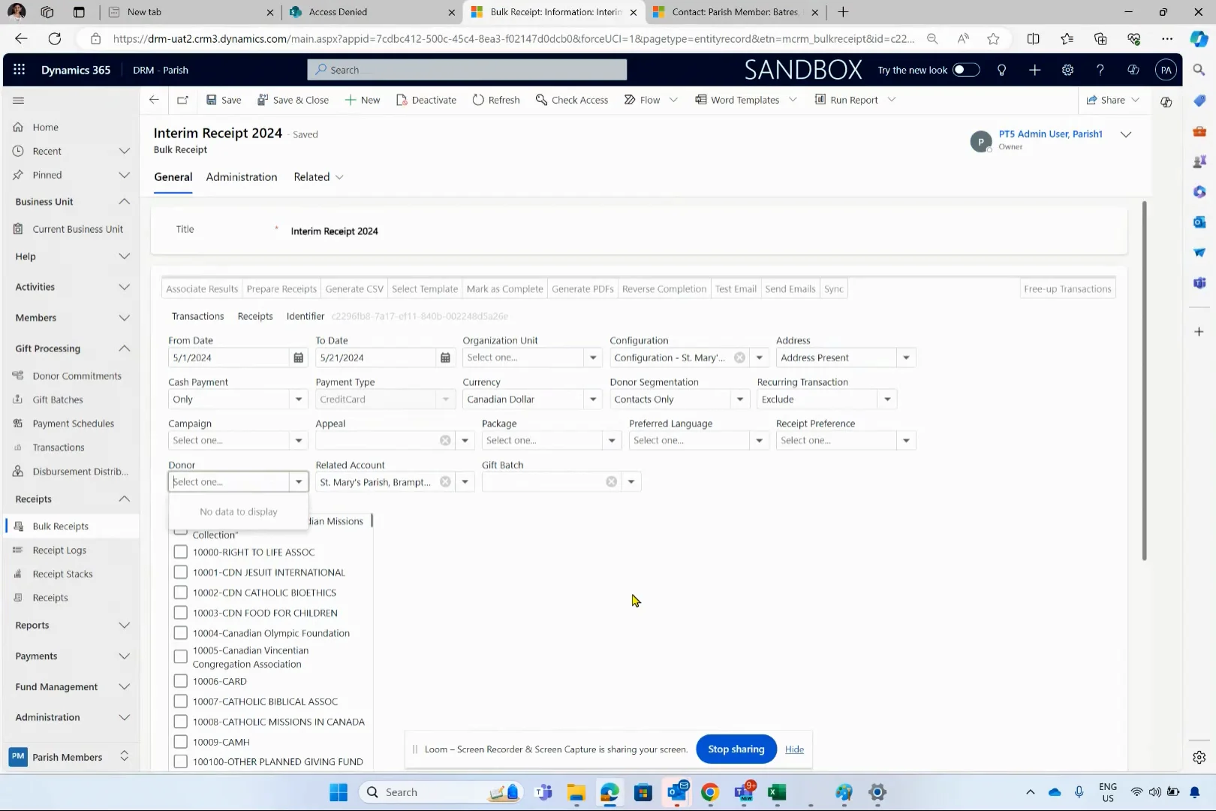Screen dimensions: 1216x811
Task: Select Donor Commitments under Gift Processing
Action: [x=76, y=375]
